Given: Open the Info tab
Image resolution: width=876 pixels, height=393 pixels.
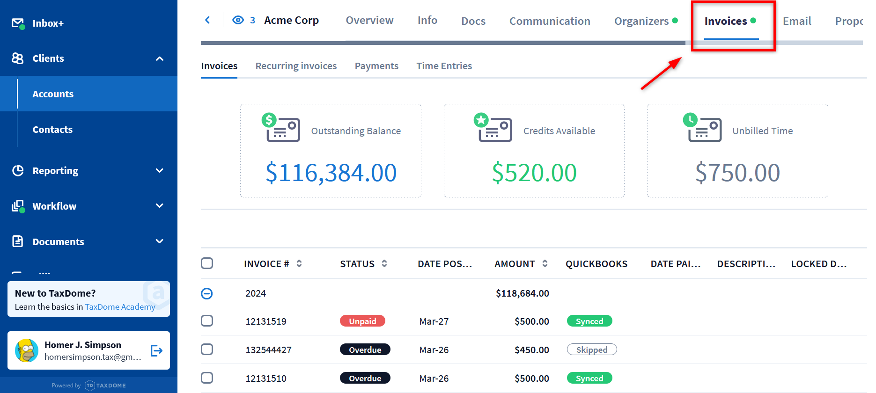Looking at the screenshot, I should point(427,21).
